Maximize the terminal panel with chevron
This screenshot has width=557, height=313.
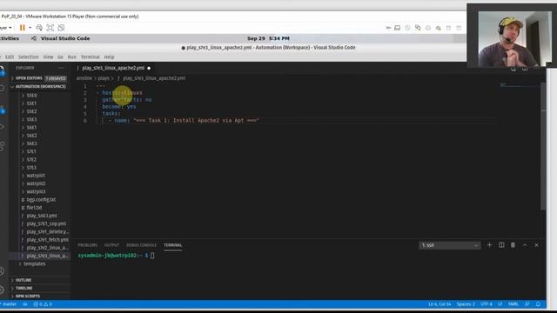pyautogui.click(x=525, y=245)
